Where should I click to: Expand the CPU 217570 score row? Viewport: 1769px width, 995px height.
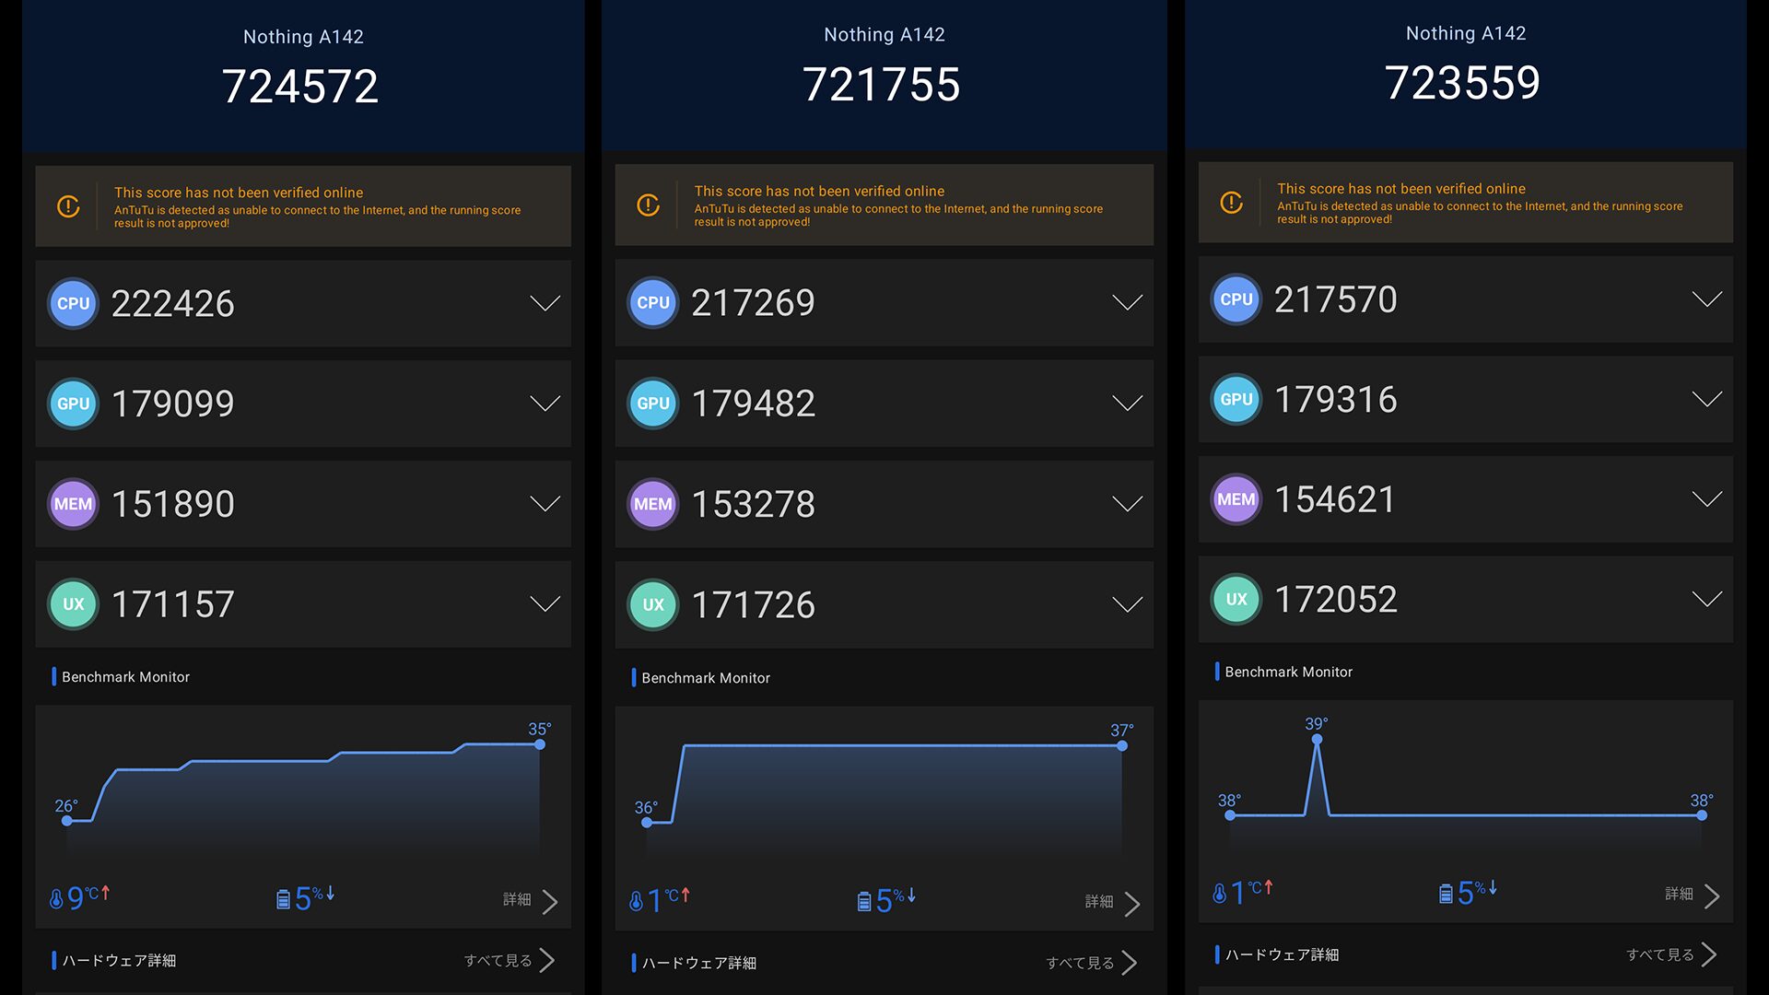[x=1706, y=299]
